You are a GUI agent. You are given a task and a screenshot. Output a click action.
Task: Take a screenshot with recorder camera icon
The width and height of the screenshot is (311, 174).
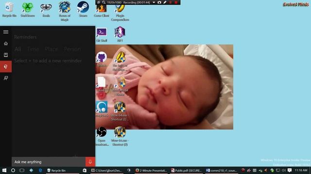(x=159, y=2)
